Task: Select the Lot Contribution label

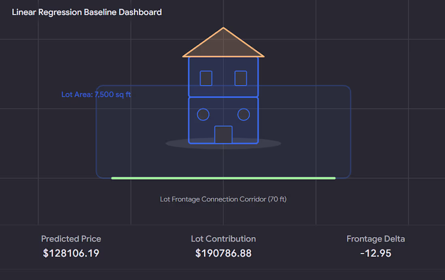Action: (x=223, y=239)
